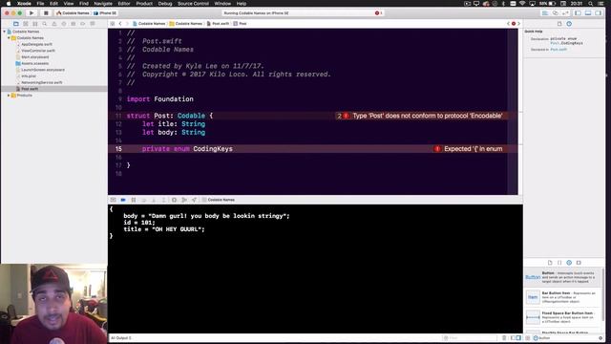Stop the running app
Image resolution: width=611 pixels, height=344 pixels.
coord(46,12)
